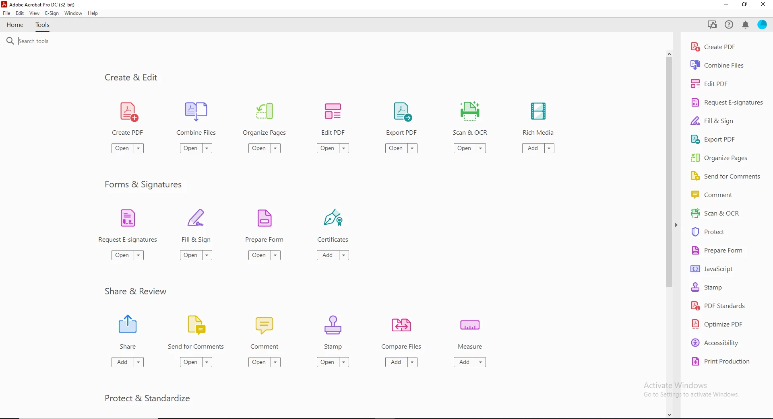
Task: Open Print Production in the right sidebar
Action: 720,361
